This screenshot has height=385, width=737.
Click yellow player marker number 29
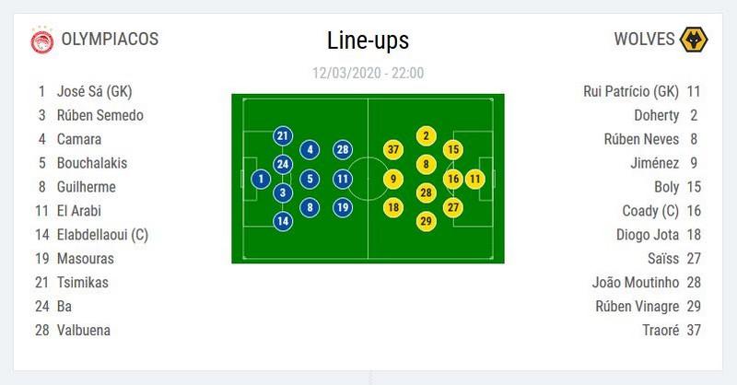click(x=427, y=221)
